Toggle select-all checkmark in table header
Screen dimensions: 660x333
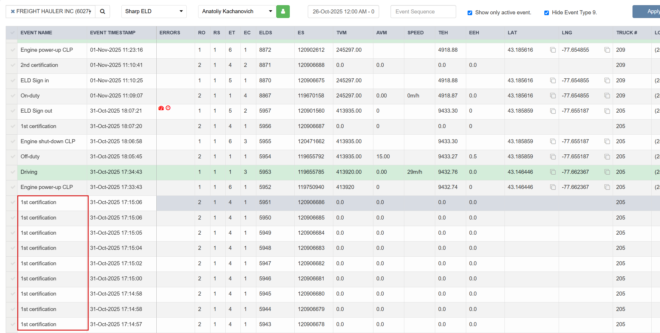[x=12, y=33]
